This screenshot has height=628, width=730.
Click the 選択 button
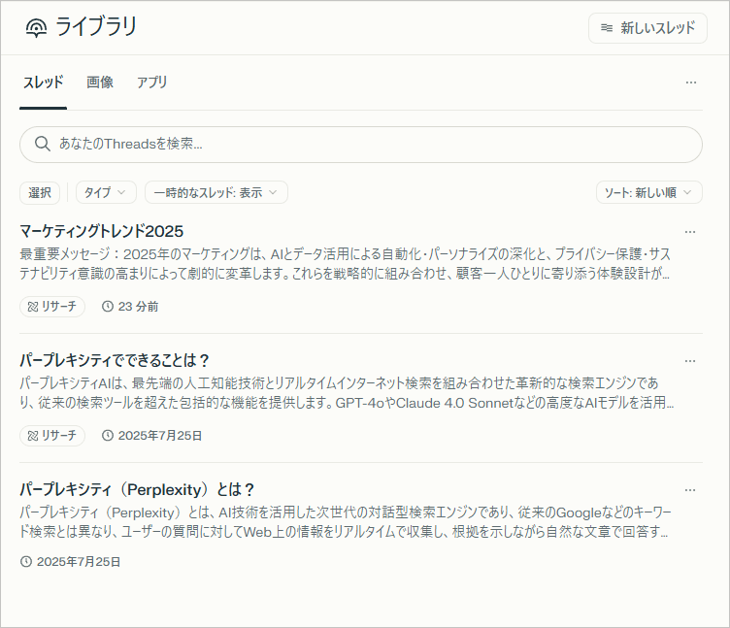tap(40, 193)
